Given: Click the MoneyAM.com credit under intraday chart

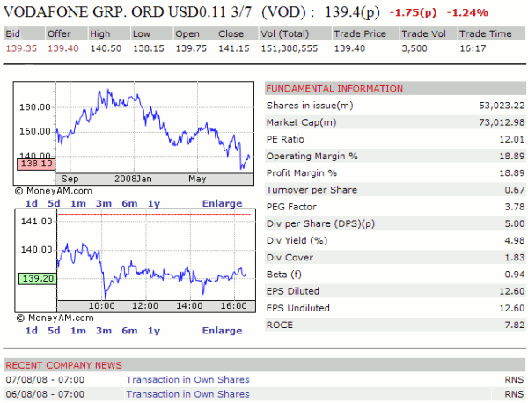Looking at the screenshot, I should [55, 319].
